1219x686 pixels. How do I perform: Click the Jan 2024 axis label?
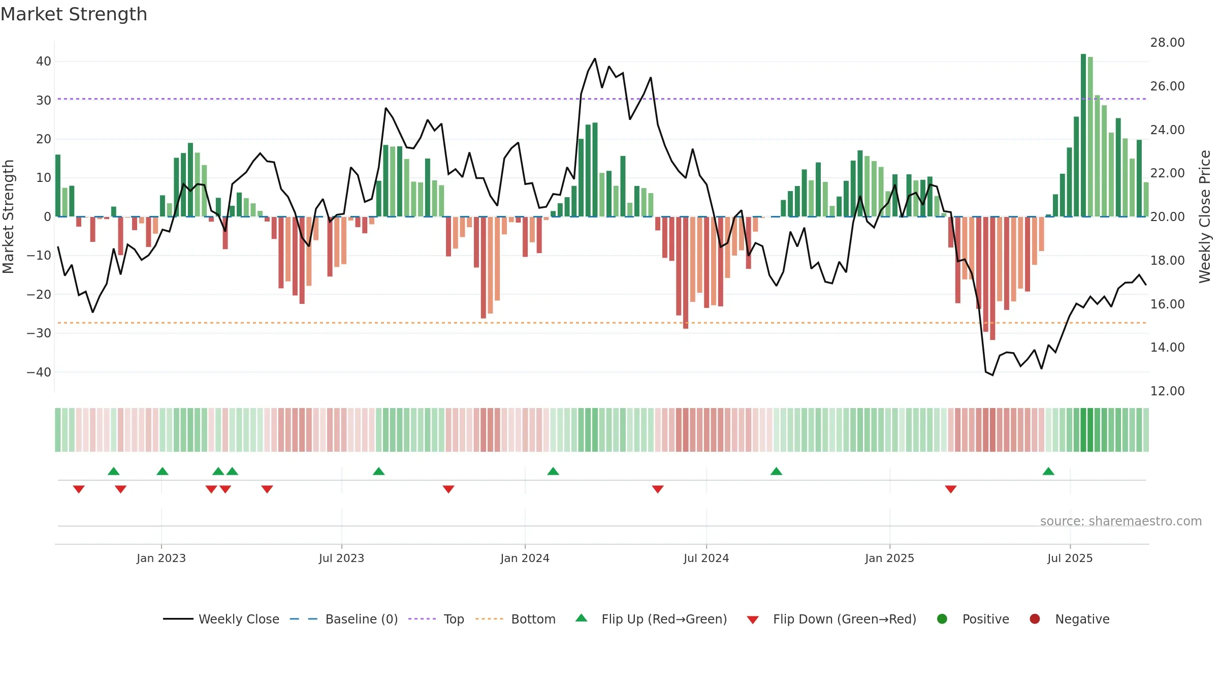tap(525, 558)
